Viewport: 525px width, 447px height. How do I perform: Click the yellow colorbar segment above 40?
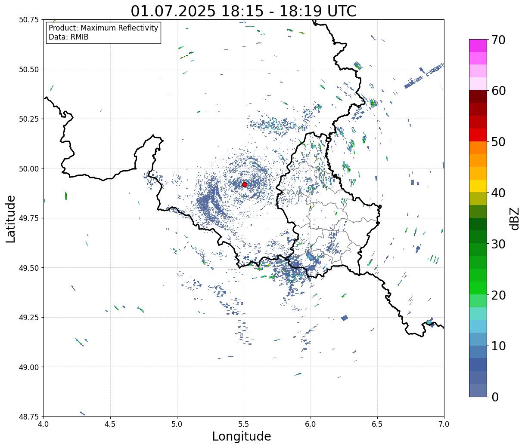pos(478,186)
